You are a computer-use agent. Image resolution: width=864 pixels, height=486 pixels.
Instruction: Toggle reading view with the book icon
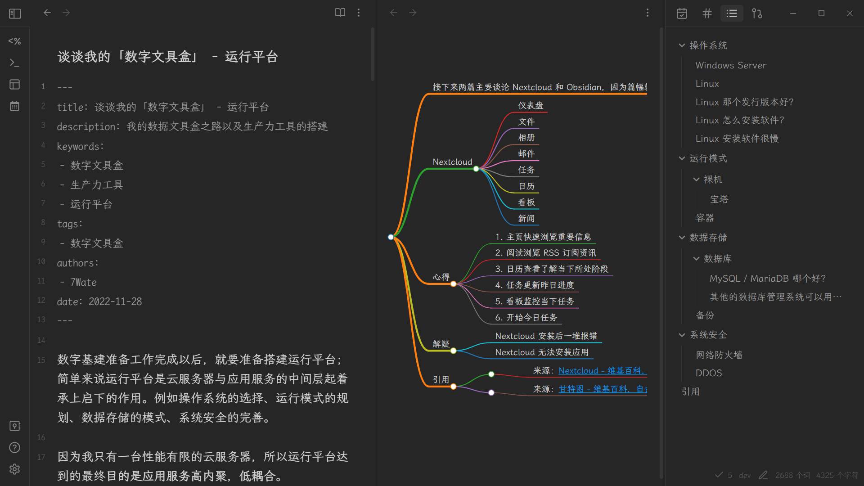point(340,13)
